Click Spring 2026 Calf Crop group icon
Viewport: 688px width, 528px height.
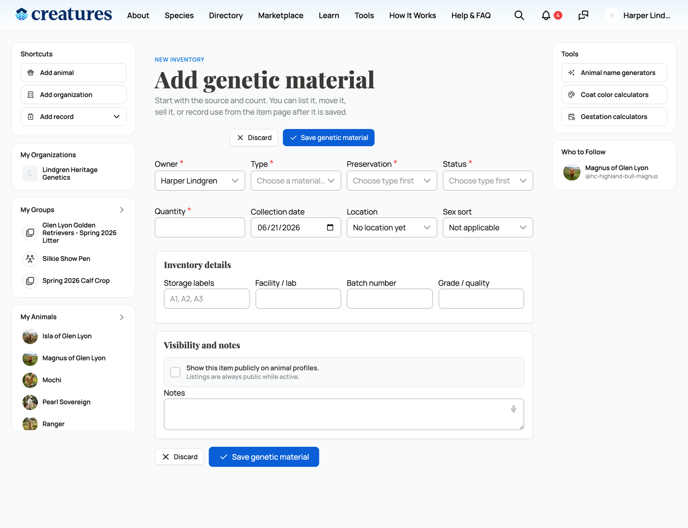click(30, 281)
